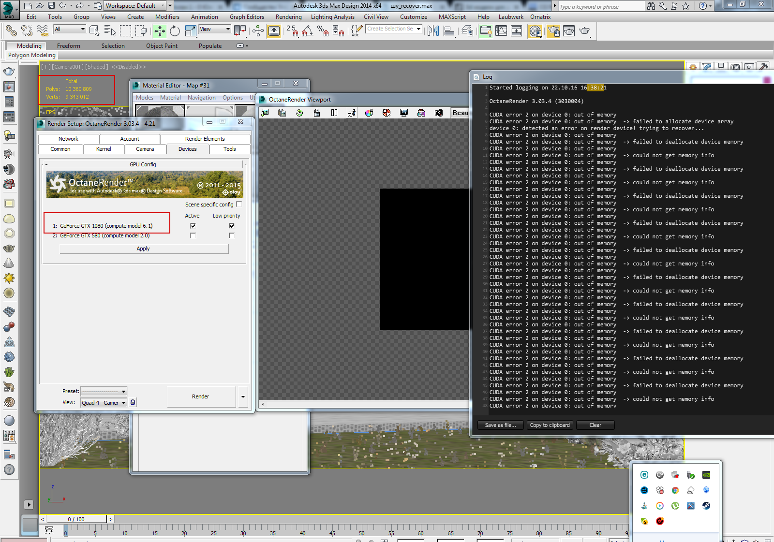774x542 pixels.
Task: Click Save as file... in Log window
Action: click(500, 425)
